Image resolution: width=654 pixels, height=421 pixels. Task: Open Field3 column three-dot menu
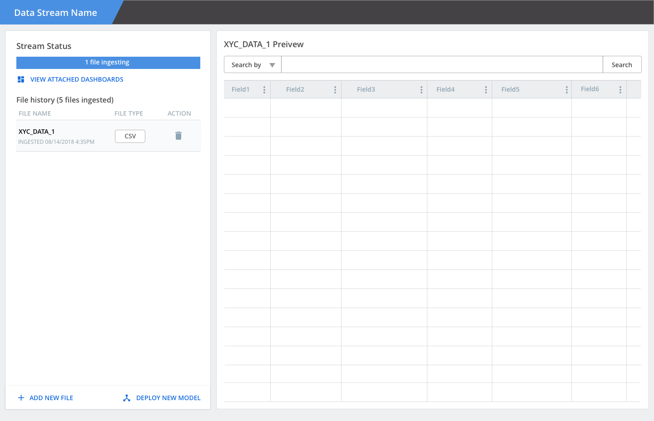click(421, 90)
